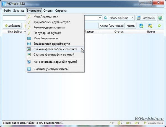Open the Справка menu
The height and width of the screenshot is (127, 166).
click(x=61, y=11)
